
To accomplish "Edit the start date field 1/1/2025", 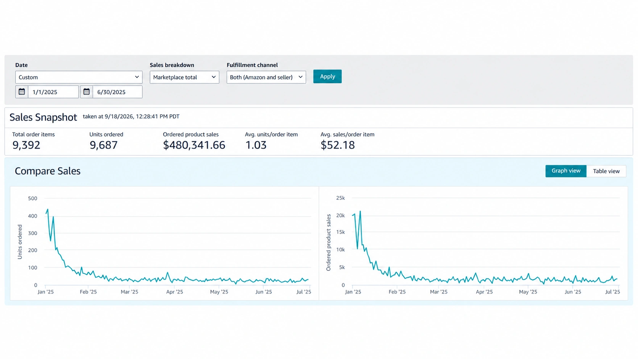I will point(53,92).
